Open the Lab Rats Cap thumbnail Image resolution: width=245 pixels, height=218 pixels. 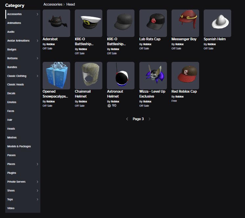click(153, 23)
